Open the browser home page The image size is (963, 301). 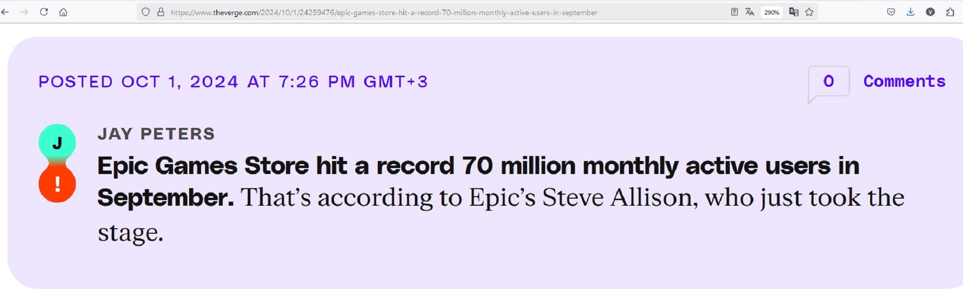[63, 12]
